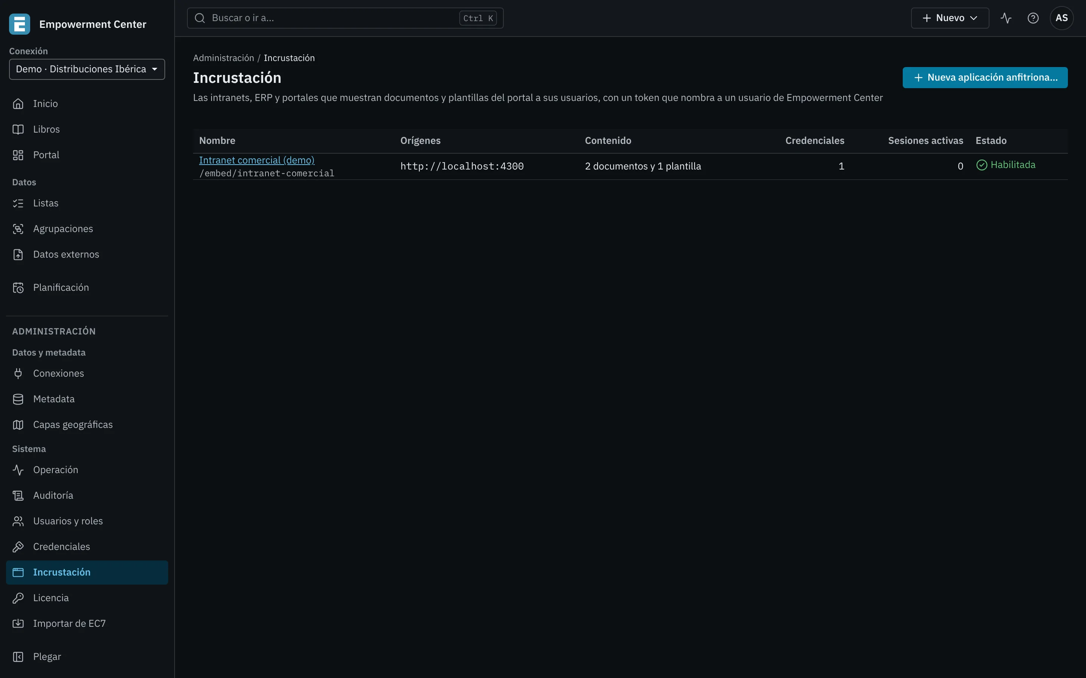The height and width of the screenshot is (678, 1086).
Task: Click the Conexiones plug icon
Action: (x=18, y=373)
